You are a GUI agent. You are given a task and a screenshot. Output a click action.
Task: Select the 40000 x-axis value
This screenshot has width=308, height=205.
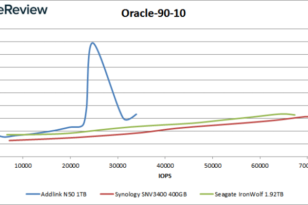165,166
